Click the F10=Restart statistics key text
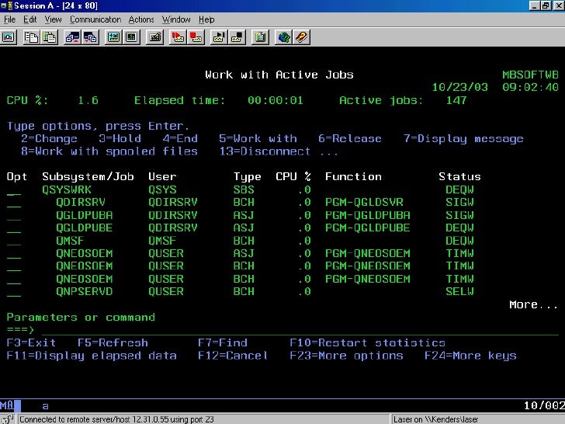This screenshot has height=424, width=565. [368, 343]
